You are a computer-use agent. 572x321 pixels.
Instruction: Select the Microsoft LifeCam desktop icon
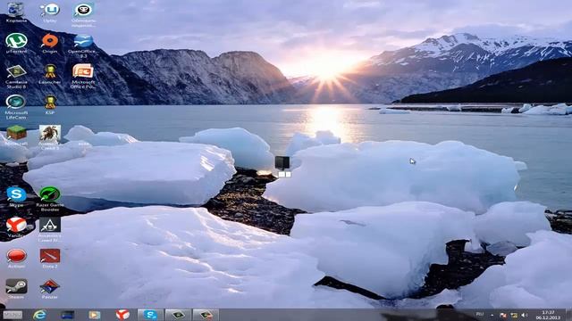(x=16, y=107)
